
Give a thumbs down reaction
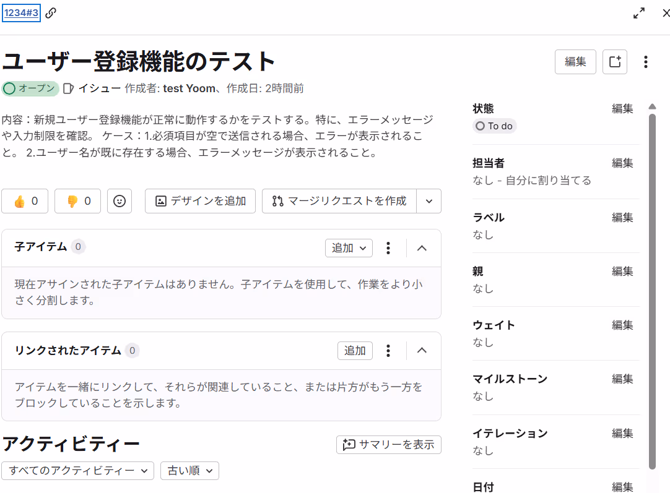(x=78, y=201)
